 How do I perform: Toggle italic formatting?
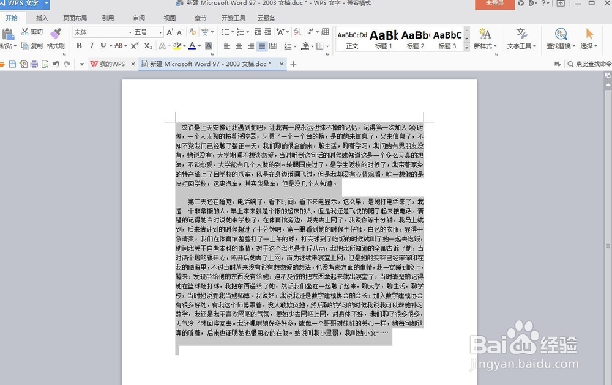click(x=92, y=46)
